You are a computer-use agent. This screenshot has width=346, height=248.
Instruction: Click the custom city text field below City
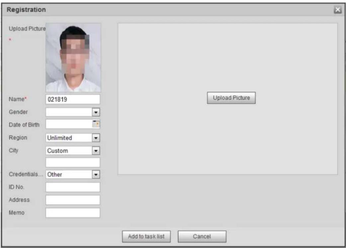coord(73,162)
